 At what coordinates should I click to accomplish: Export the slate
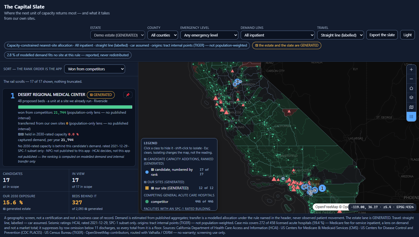(x=382, y=35)
